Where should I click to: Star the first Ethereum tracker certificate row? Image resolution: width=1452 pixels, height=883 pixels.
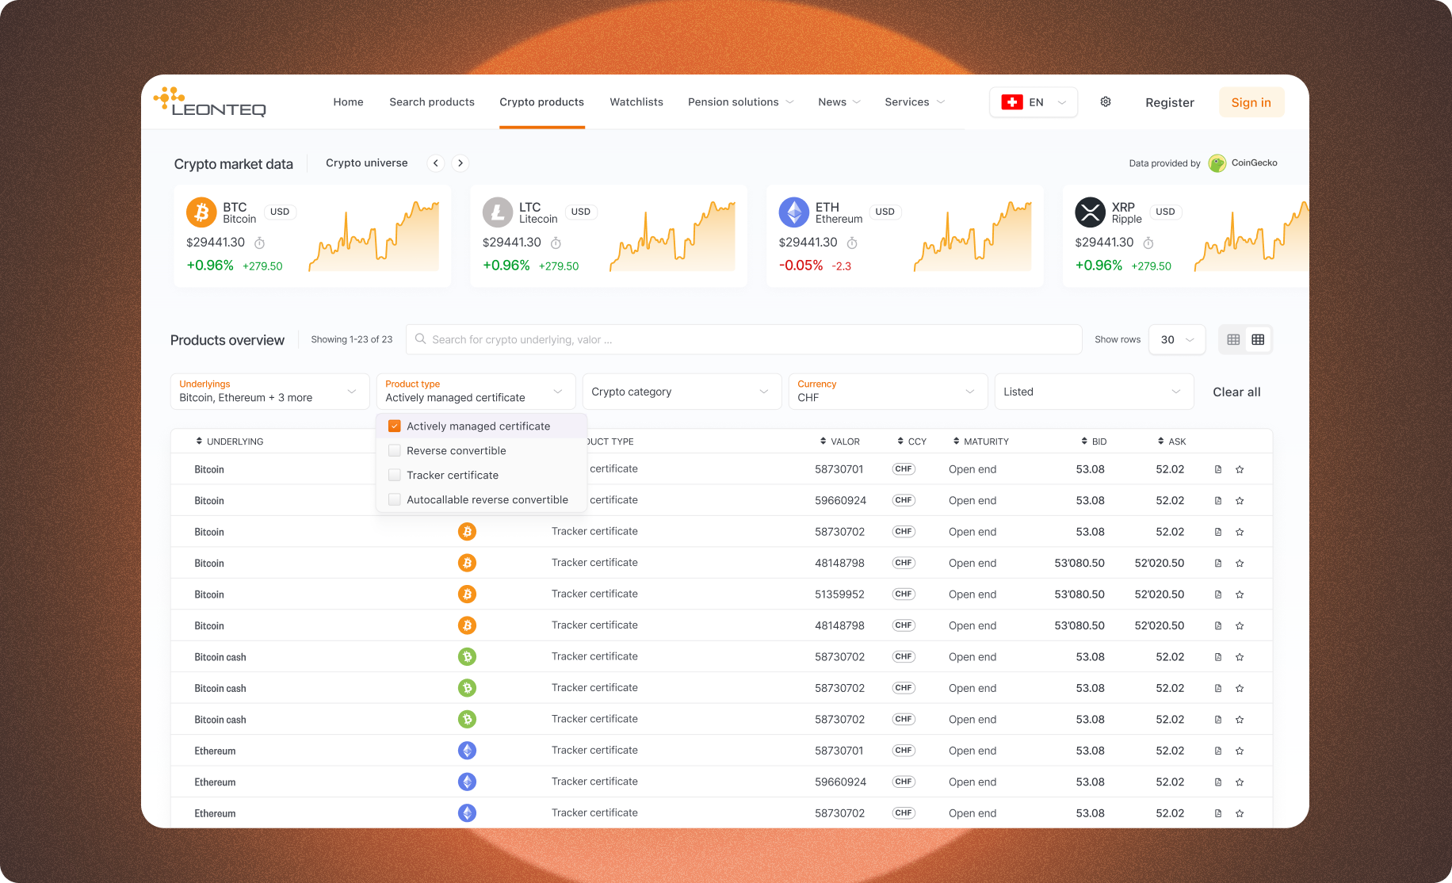(1240, 750)
